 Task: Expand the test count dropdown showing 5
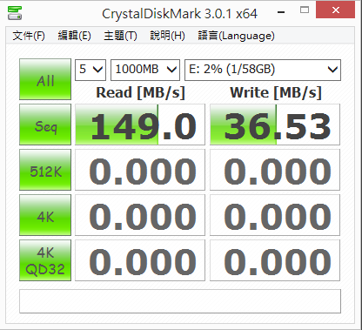90,70
